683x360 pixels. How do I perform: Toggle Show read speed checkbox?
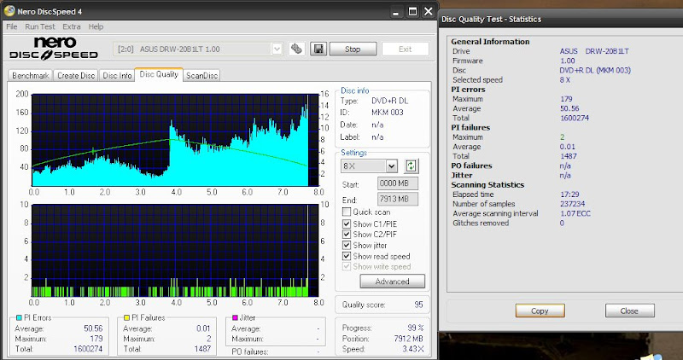(347, 256)
